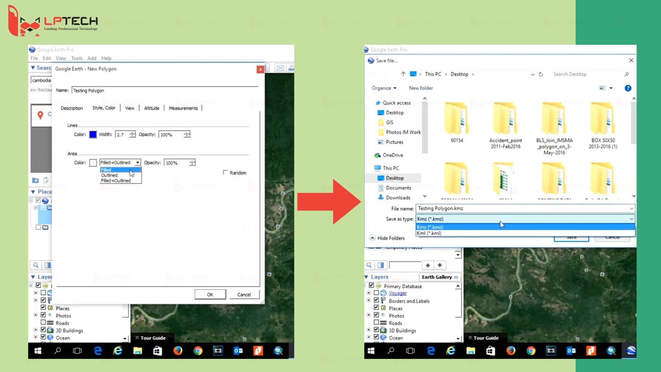Change view layout icon in Save dialog

pyautogui.click(x=602, y=88)
